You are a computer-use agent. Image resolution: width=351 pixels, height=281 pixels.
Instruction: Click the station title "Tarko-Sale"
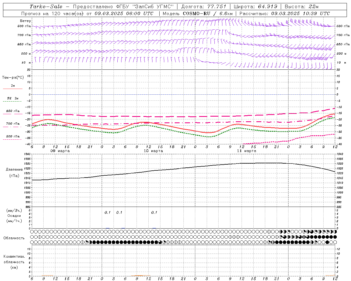point(46,7)
